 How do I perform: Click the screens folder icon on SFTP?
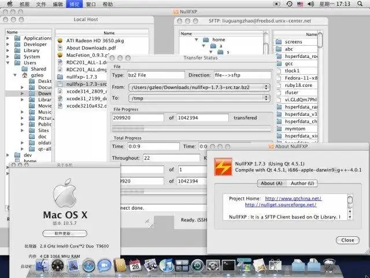coord(279,42)
